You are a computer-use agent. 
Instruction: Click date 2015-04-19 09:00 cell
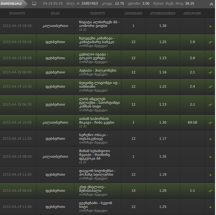(17, 26)
